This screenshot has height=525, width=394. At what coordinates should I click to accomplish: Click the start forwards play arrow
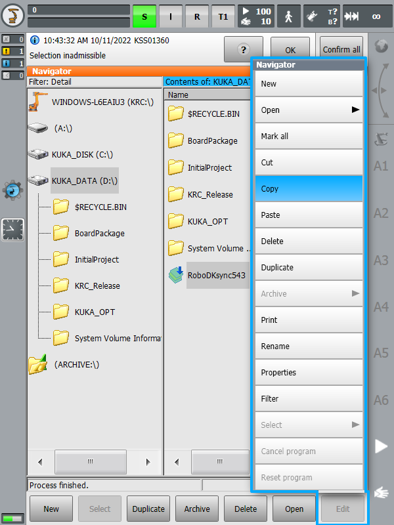[x=381, y=446]
